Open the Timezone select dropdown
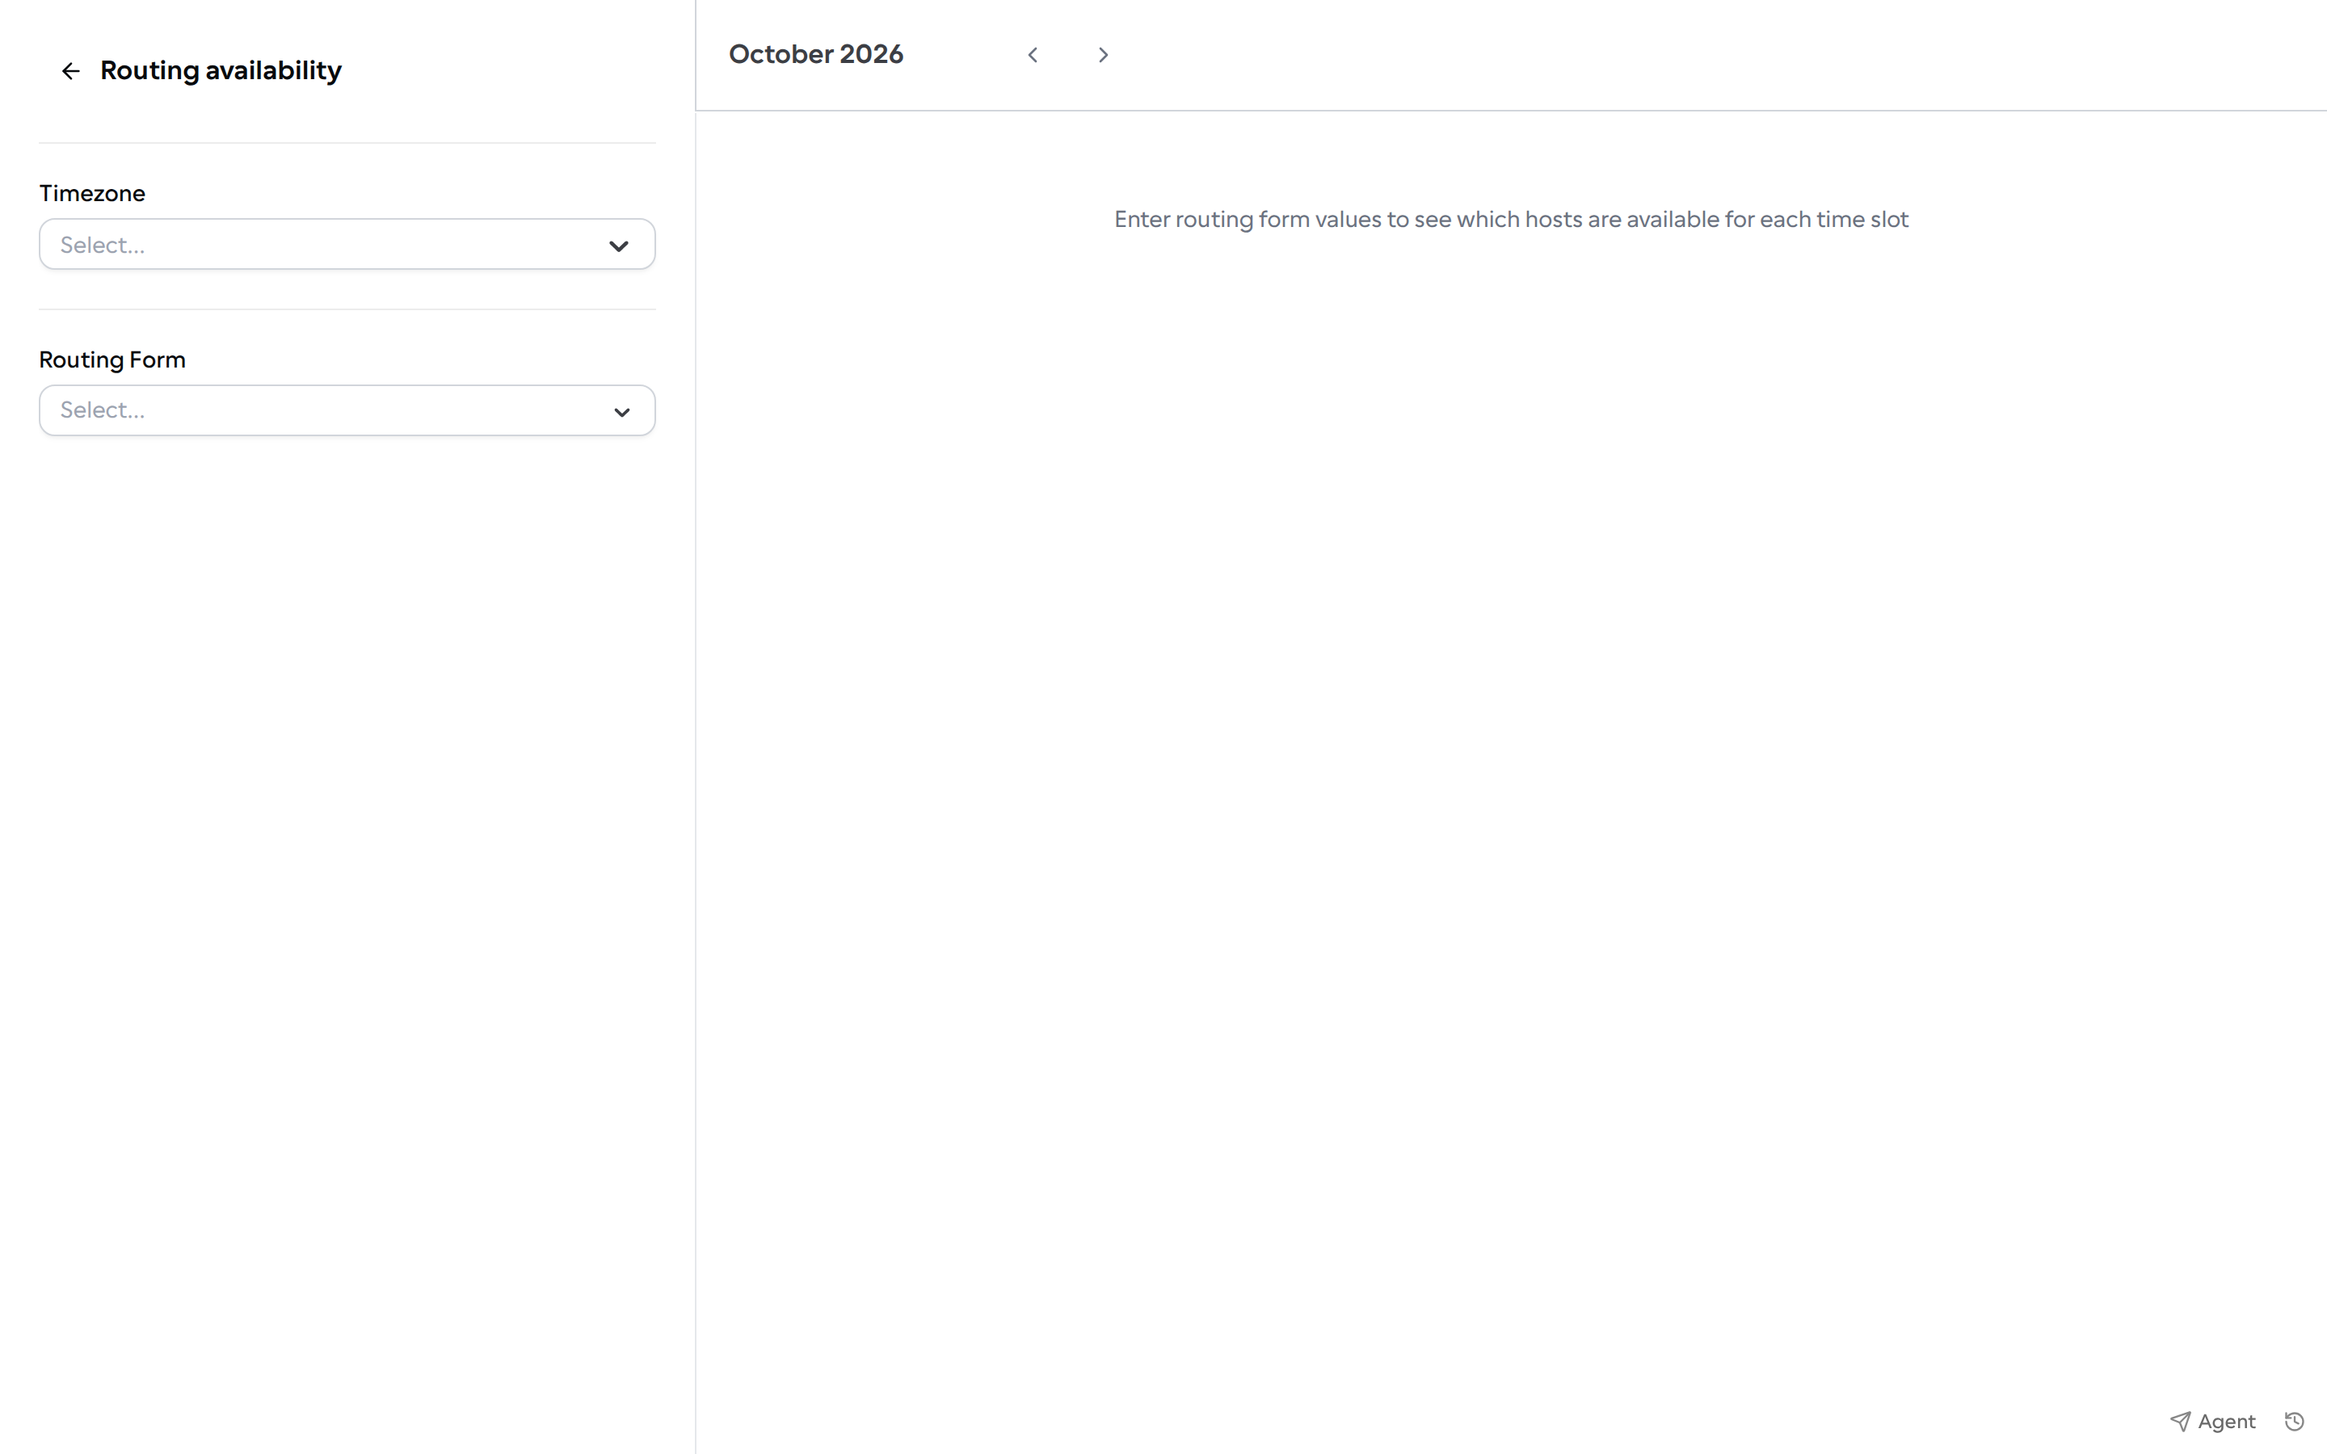2327x1454 pixels. (x=347, y=244)
